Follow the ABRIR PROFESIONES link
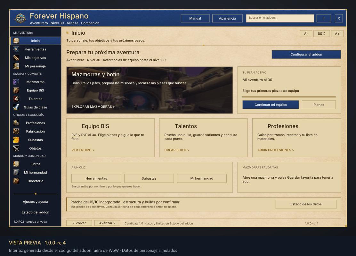The width and height of the screenshot is (356, 256). 276,150
